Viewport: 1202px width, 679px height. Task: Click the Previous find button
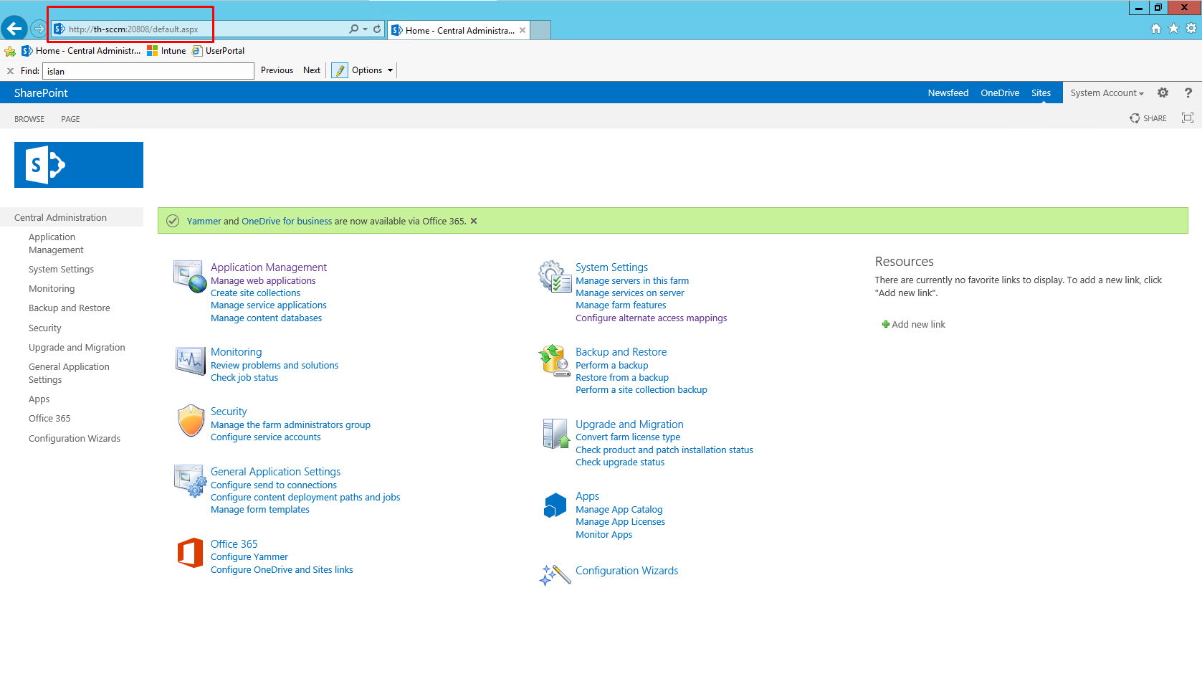point(277,70)
